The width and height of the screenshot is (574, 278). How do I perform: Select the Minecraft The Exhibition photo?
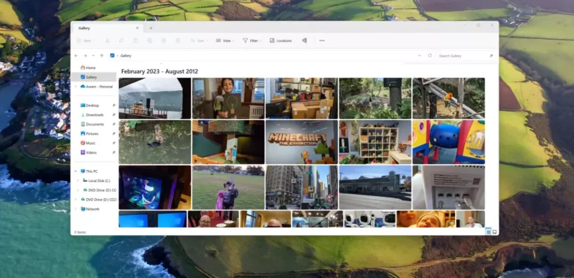[302, 142]
